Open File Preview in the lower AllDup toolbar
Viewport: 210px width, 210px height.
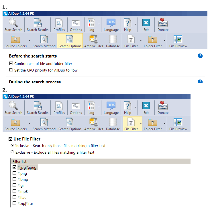click(x=178, y=124)
